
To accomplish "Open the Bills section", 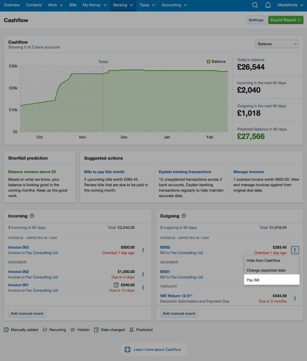I will tap(73, 5).
